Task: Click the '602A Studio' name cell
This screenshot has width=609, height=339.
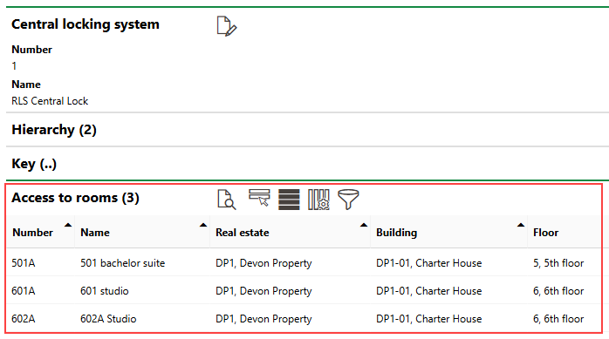Action: pos(108,319)
